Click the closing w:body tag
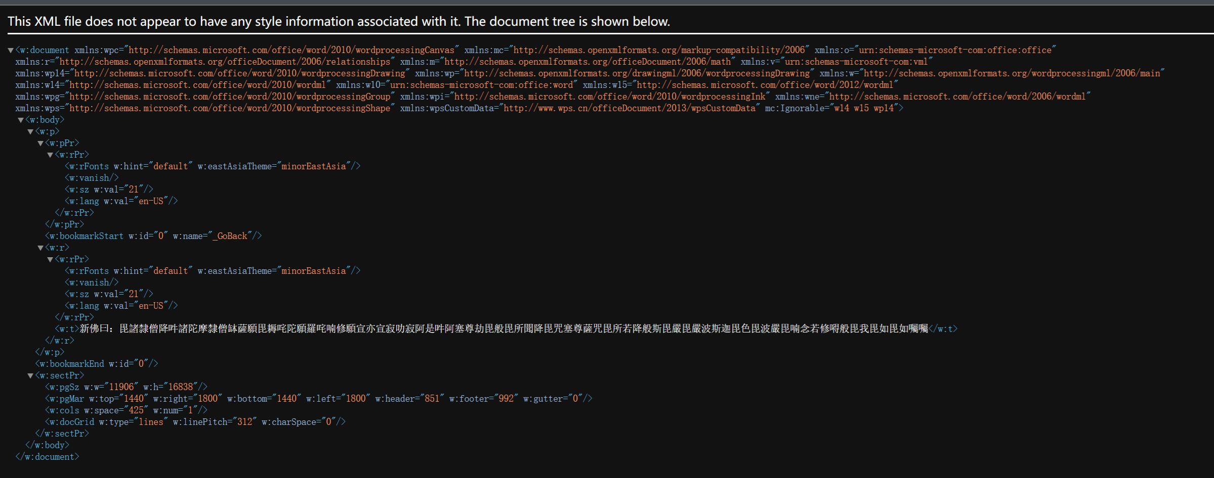The height and width of the screenshot is (478, 1214). [x=47, y=445]
